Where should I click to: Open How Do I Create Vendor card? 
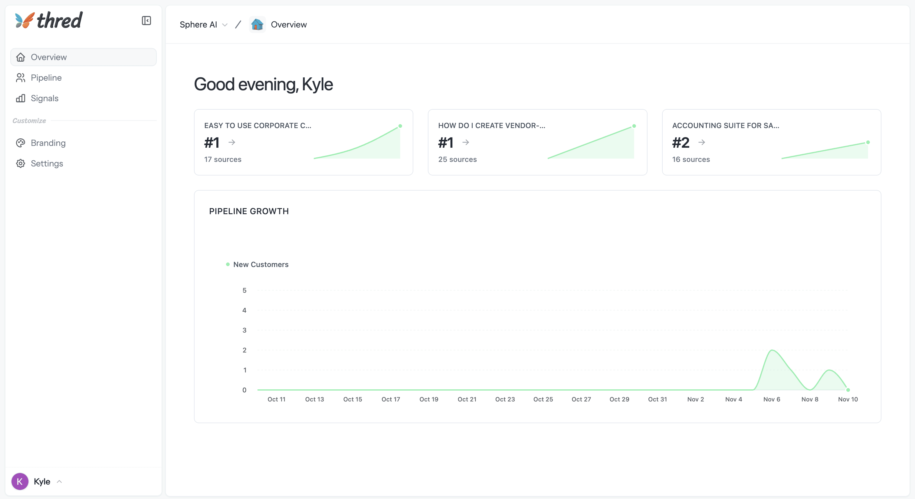coord(492,126)
